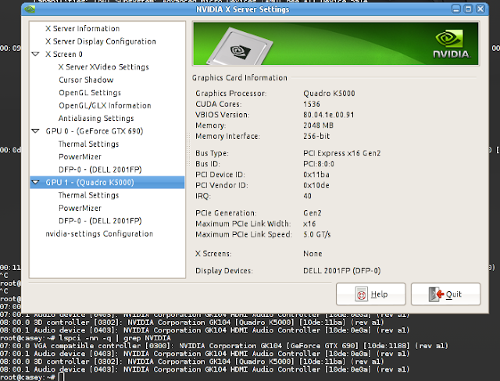The width and height of the screenshot is (500, 381).
Task: Select X Server XVideo Settings
Action: tap(104, 67)
